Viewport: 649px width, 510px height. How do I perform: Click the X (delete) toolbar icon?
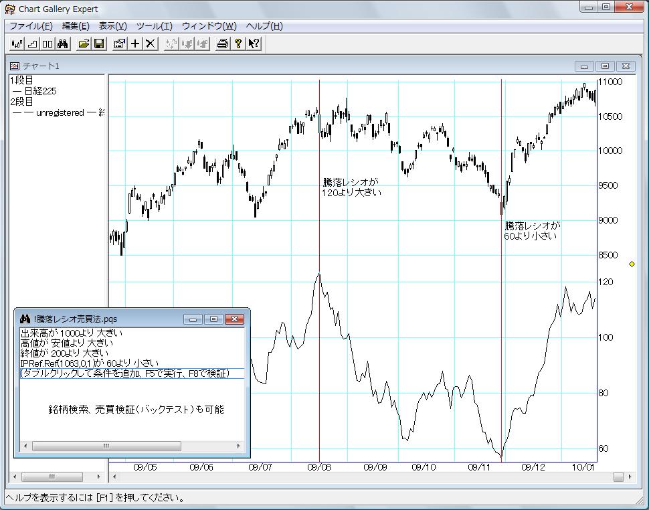(151, 44)
